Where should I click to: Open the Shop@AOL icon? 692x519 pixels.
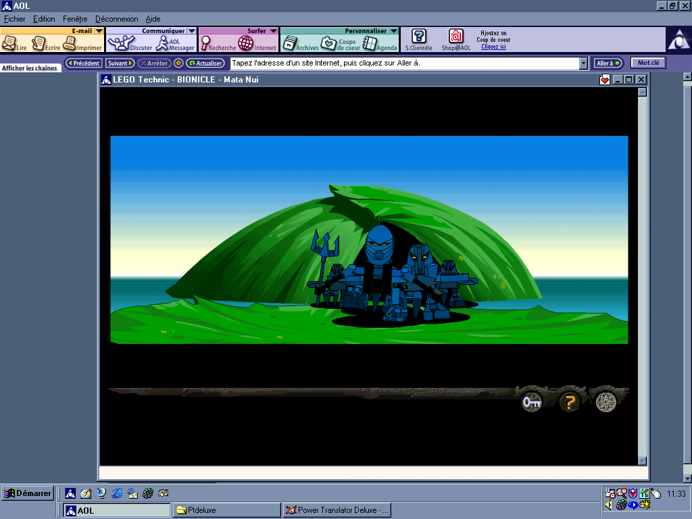pyautogui.click(x=456, y=40)
